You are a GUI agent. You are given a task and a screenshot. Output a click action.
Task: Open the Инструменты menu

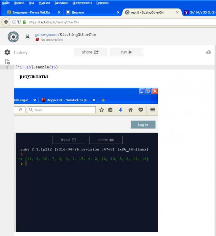coord(82,3)
